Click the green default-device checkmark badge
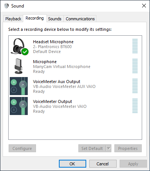The height and width of the screenshot is (171, 150). coord(25,51)
